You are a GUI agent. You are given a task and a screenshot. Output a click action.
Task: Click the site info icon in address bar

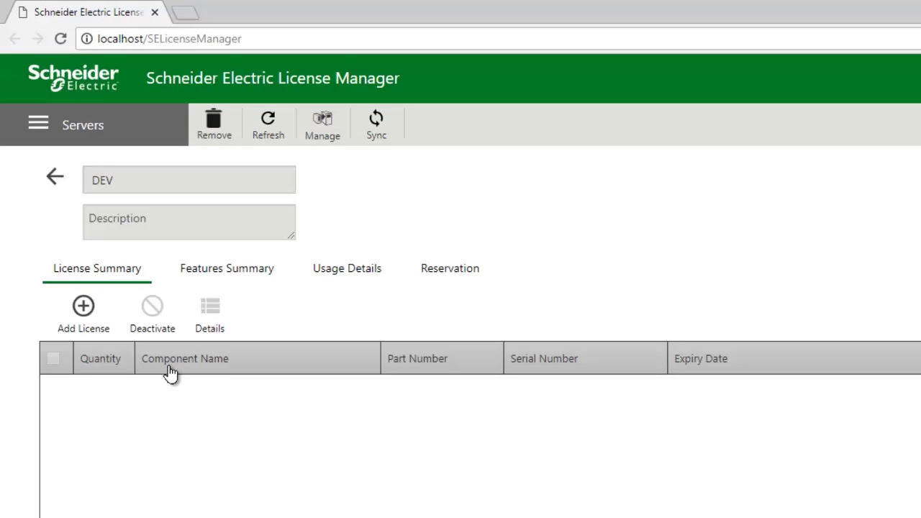[86, 38]
